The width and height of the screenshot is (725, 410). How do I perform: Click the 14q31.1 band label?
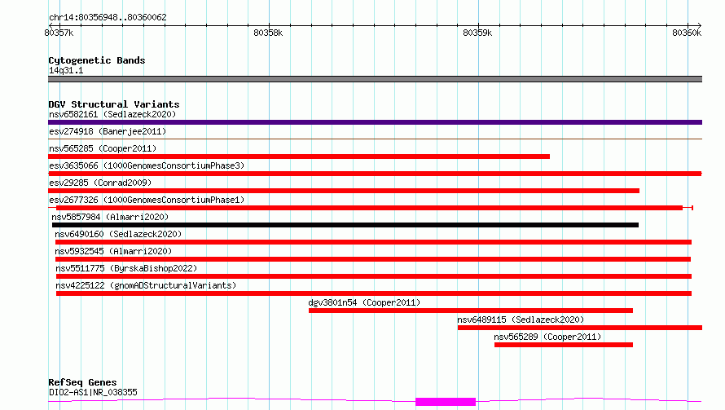[66, 70]
